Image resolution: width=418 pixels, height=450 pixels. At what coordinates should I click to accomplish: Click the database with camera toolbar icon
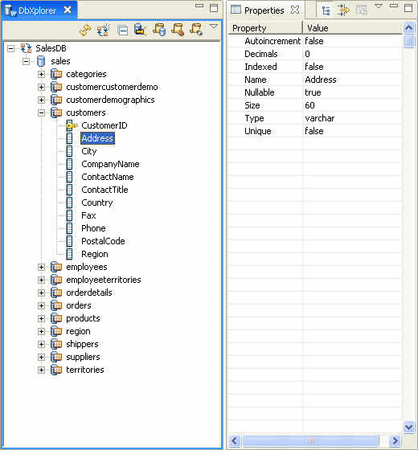pyautogui.click(x=141, y=30)
